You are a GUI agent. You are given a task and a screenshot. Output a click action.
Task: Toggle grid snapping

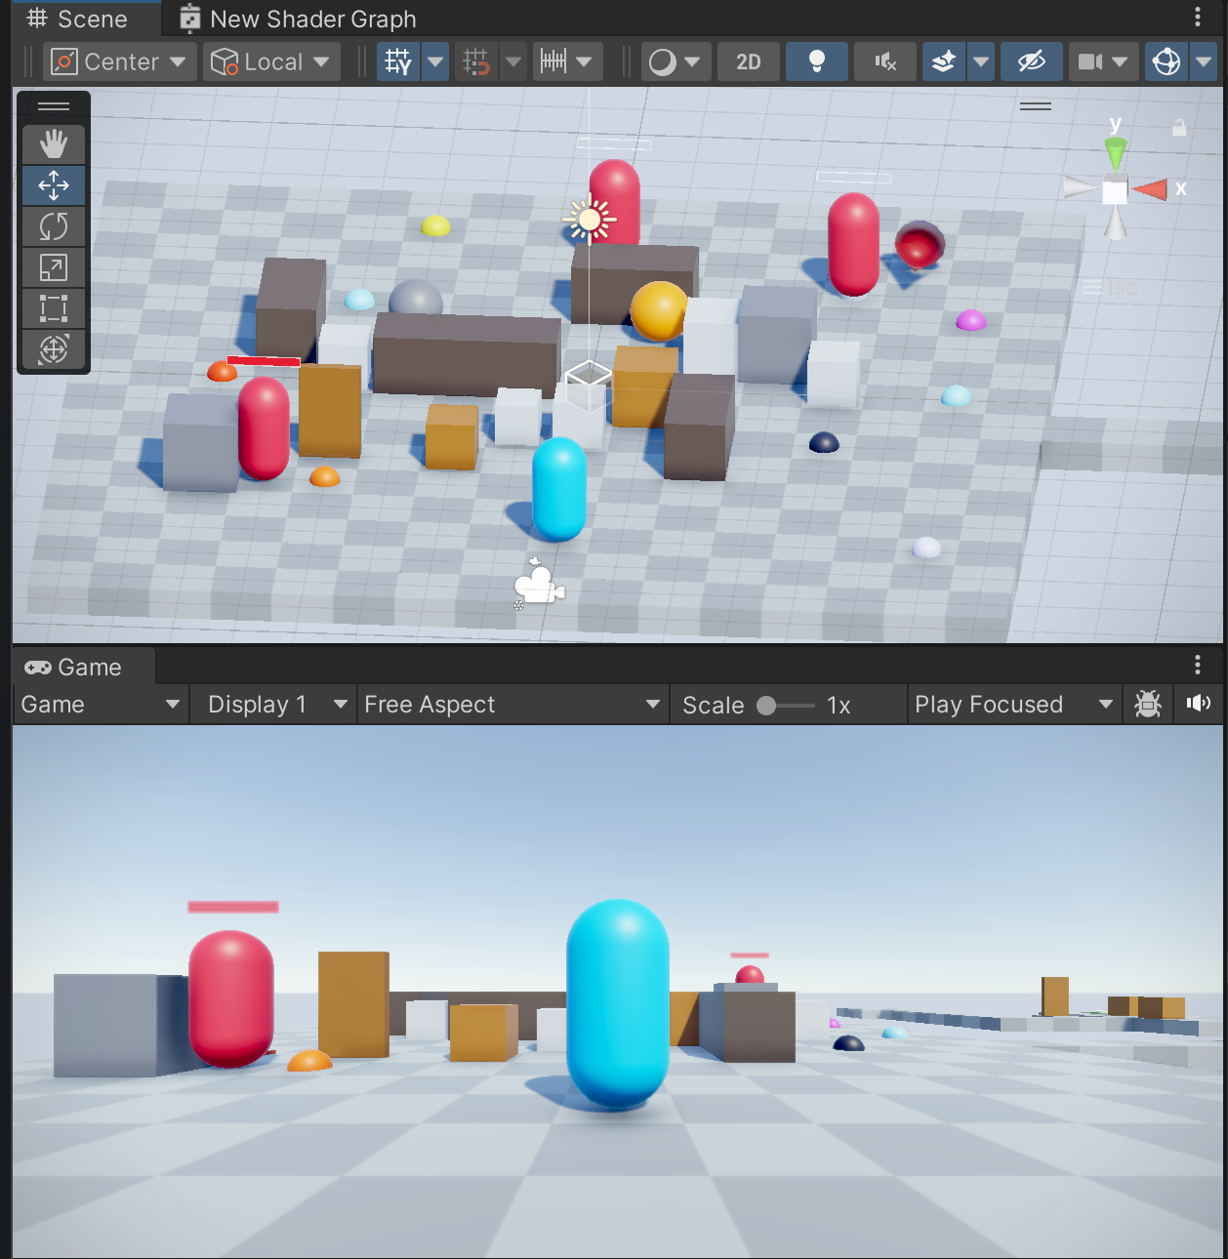click(476, 61)
